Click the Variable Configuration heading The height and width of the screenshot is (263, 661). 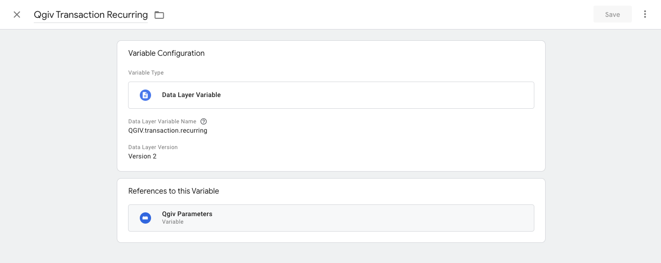click(x=167, y=53)
